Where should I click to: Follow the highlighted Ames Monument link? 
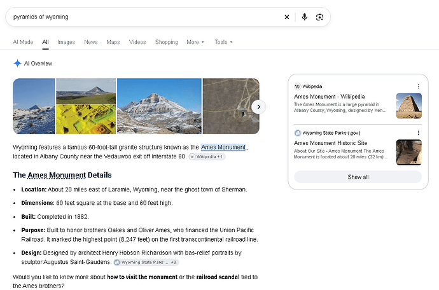pyautogui.click(x=223, y=148)
